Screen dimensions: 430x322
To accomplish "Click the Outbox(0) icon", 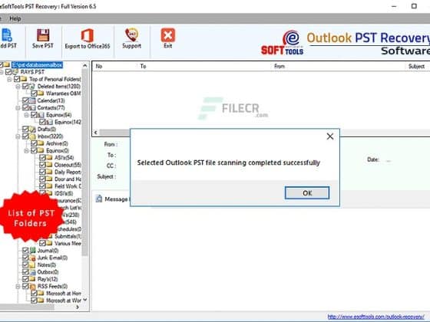I will point(32,272).
